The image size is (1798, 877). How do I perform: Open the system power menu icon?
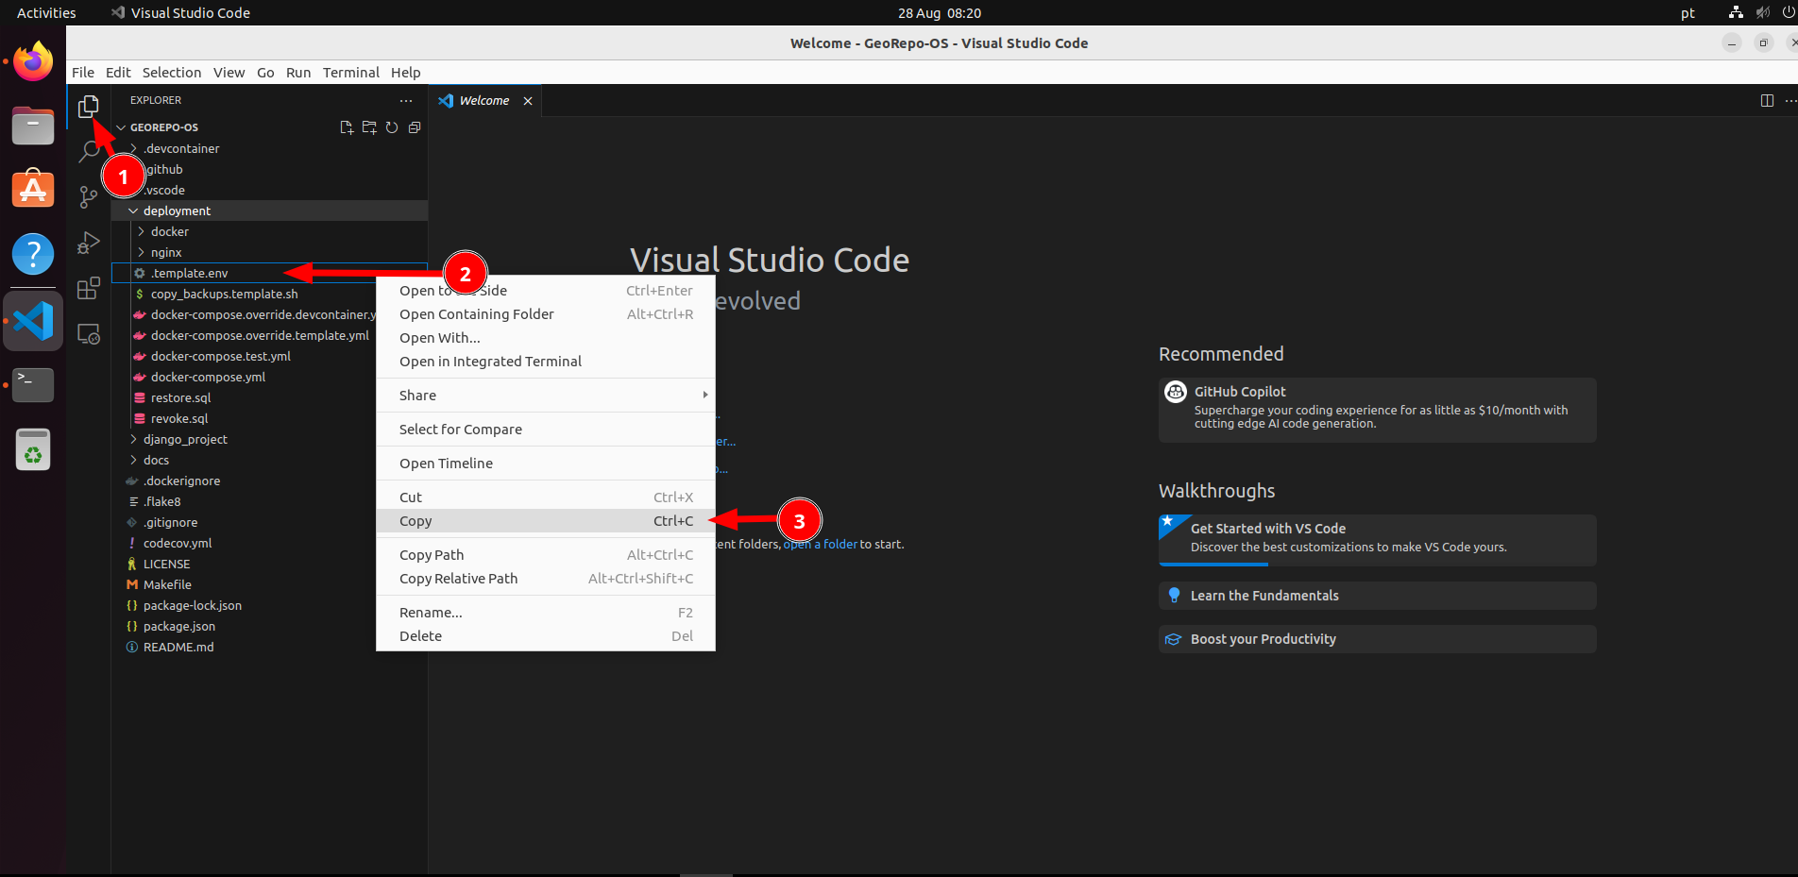1788,12
